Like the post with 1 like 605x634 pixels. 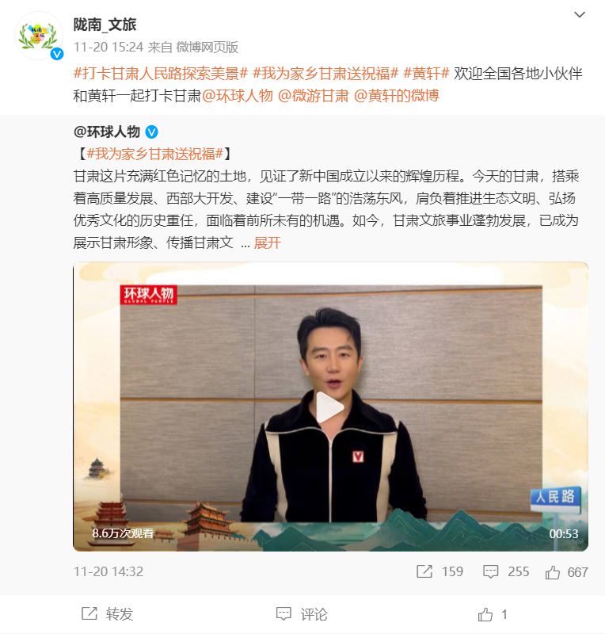493,615
